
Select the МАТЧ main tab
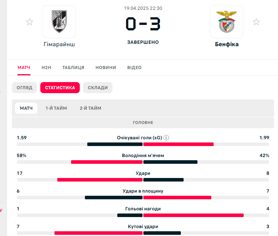[24, 67]
